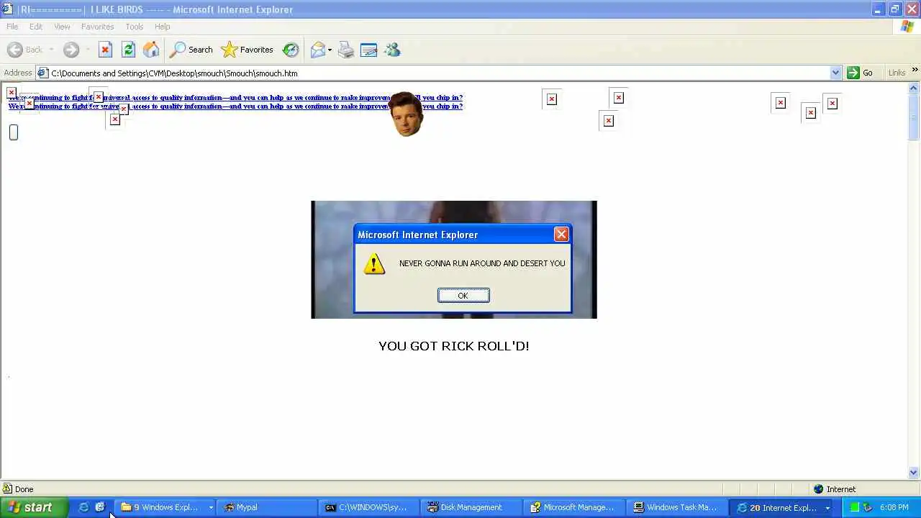
Task: Click the green CPU usage tray icon
Action: pyautogui.click(x=855, y=507)
